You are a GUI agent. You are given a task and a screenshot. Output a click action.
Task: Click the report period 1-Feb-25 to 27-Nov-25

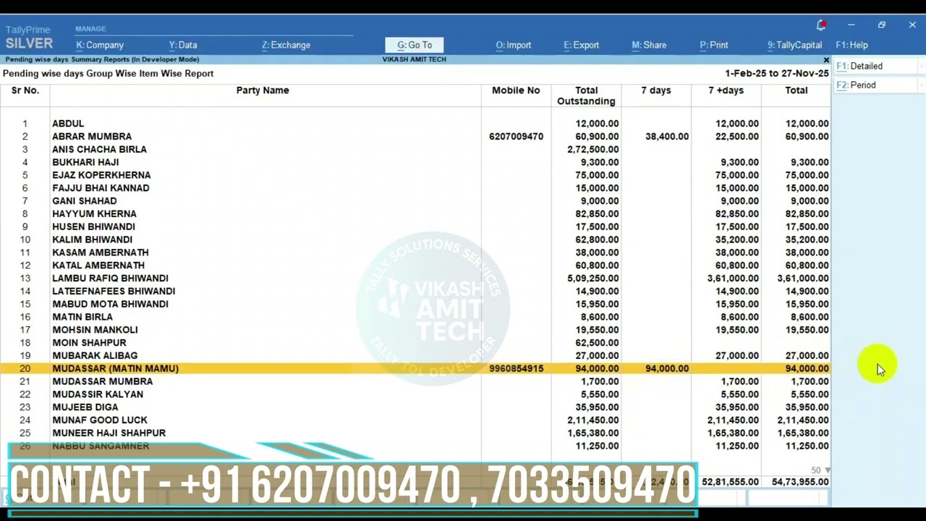(x=777, y=74)
